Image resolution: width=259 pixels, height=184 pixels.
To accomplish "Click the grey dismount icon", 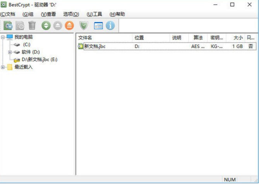I will pyautogui.click(x=58, y=26).
